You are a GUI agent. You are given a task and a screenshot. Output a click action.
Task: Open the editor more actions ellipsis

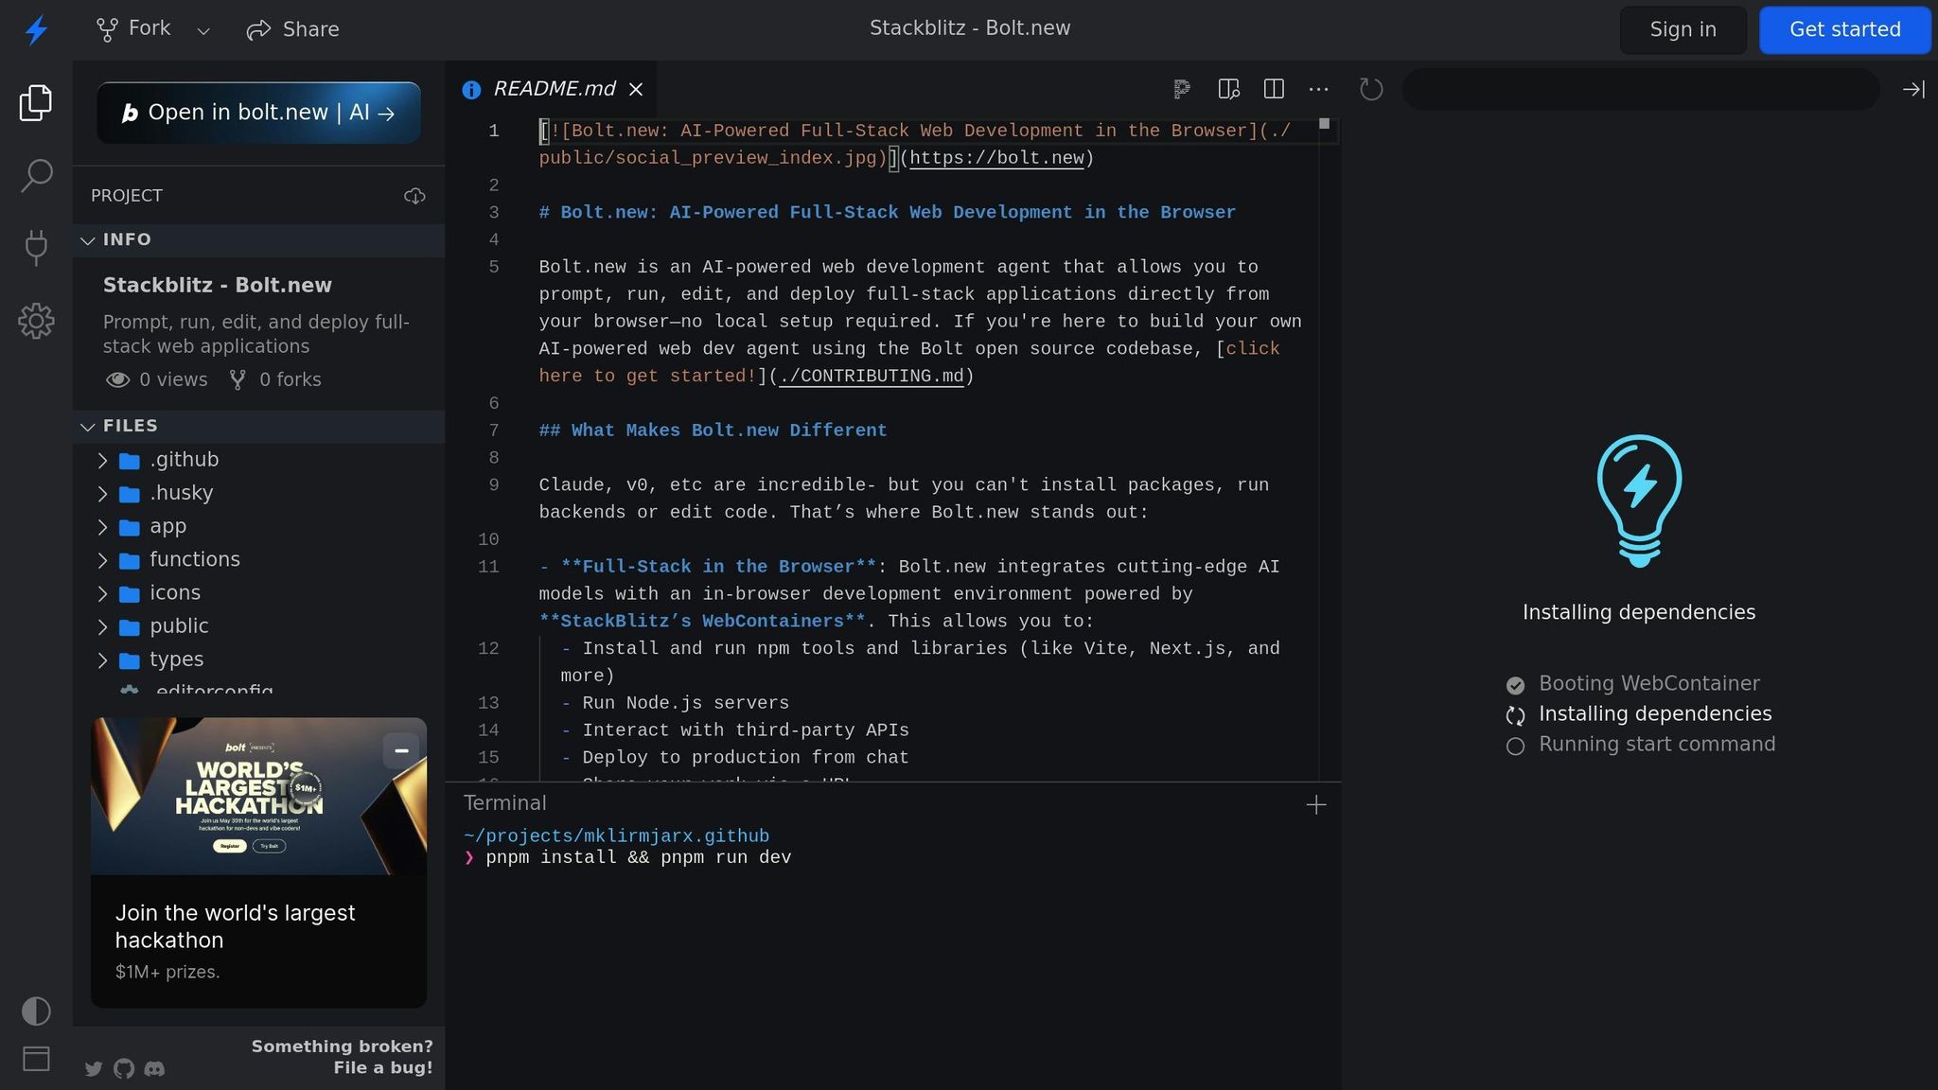[x=1318, y=89]
